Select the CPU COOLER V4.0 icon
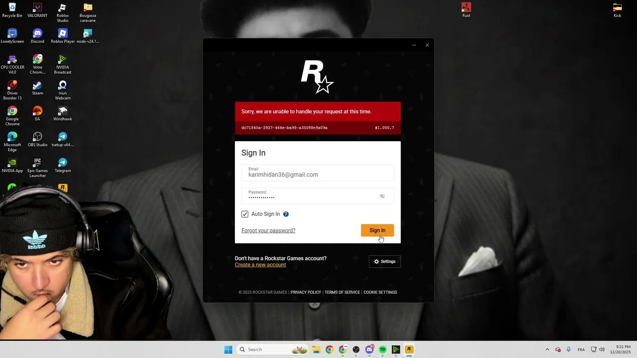 point(12,65)
